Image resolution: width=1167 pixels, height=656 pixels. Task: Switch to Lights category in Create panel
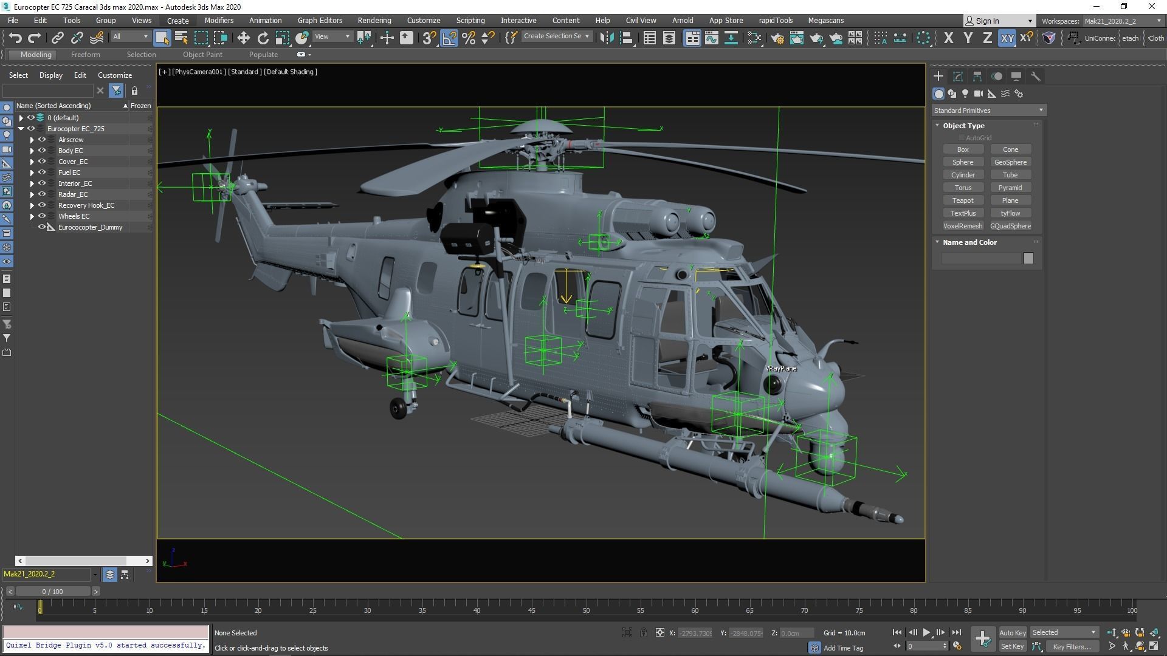pos(965,94)
